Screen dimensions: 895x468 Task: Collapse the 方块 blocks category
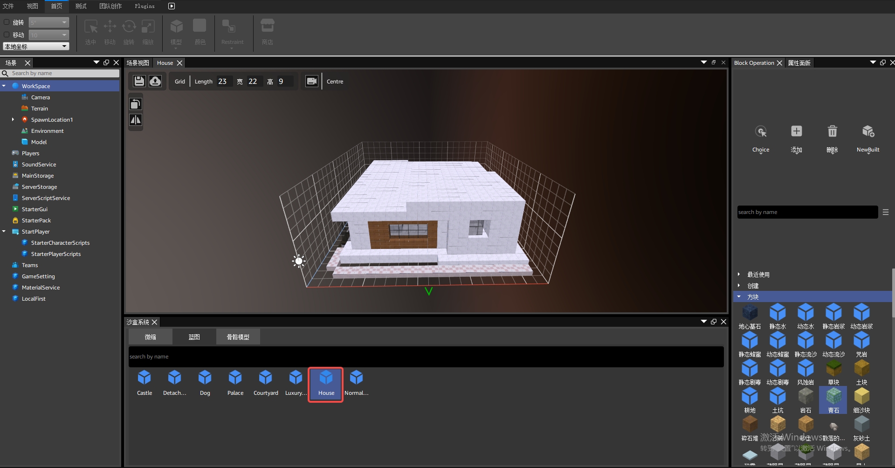point(739,296)
